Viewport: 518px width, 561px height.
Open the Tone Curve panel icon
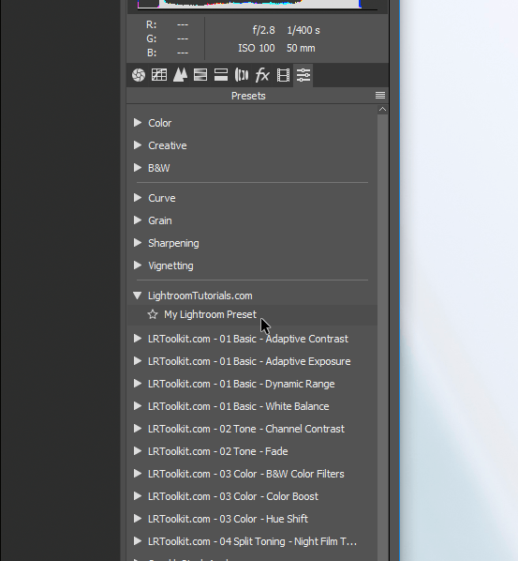pos(159,75)
